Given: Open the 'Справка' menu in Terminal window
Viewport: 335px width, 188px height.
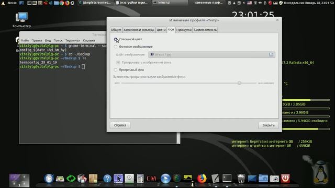Looking at the screenshot, I should 89,40.
